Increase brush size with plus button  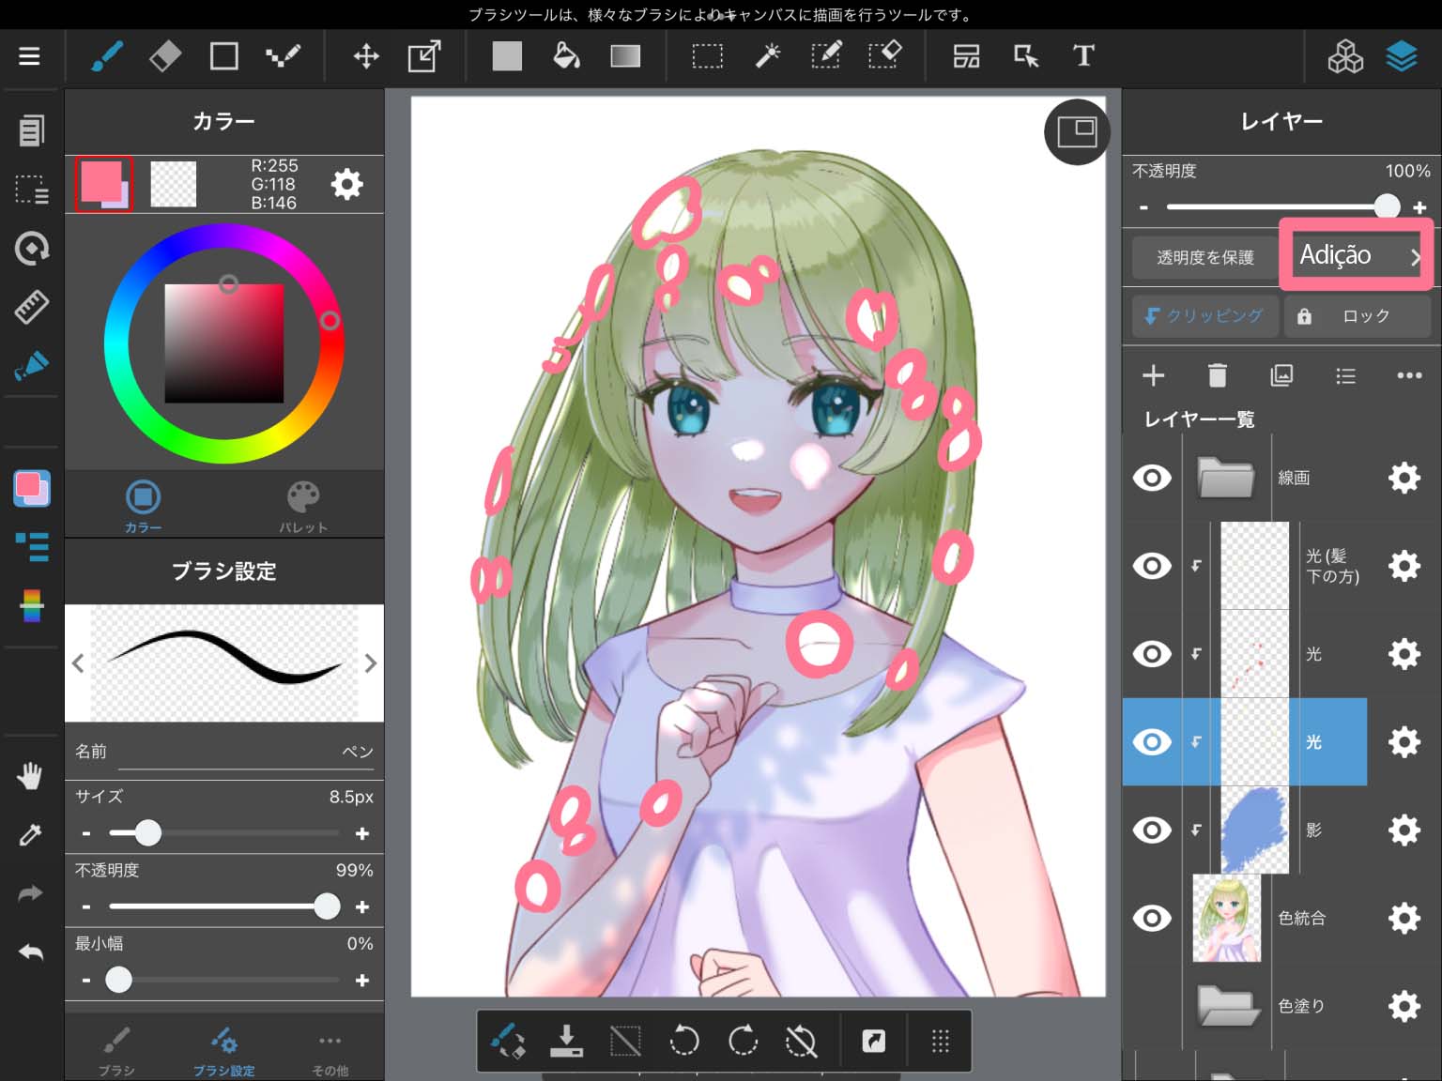coord(362,833)
